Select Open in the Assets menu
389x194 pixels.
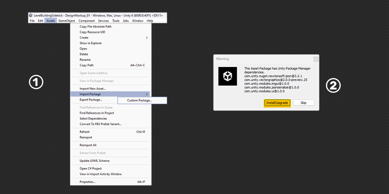[111, 49]
